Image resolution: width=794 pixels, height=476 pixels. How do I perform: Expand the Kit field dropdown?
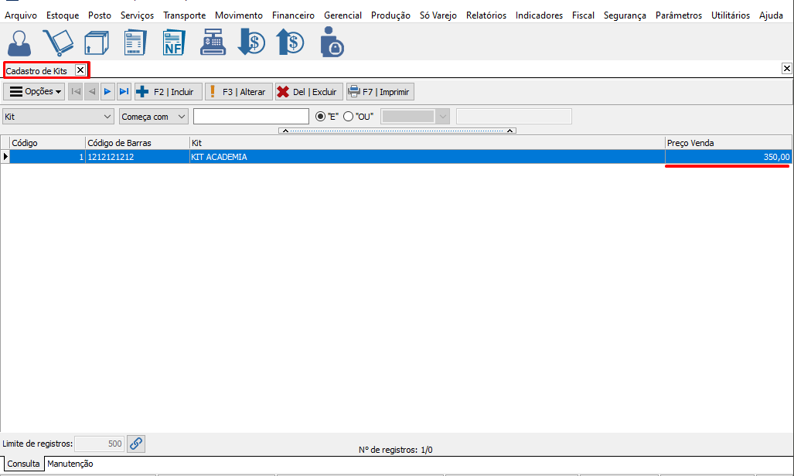(x=107, y=116)
